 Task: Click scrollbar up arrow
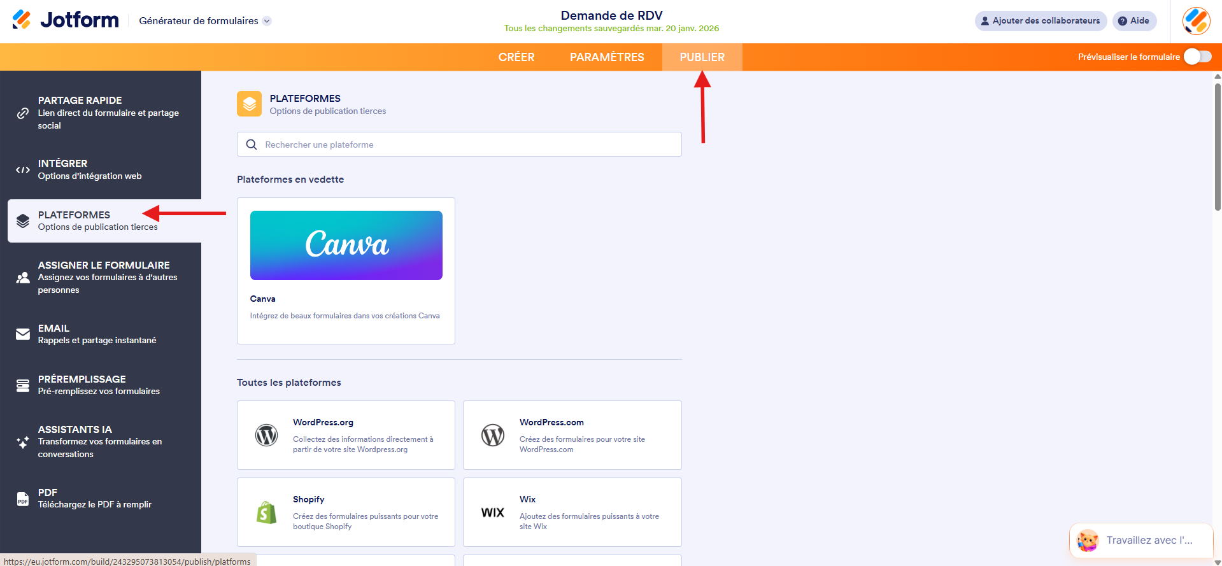(1218, 76)
